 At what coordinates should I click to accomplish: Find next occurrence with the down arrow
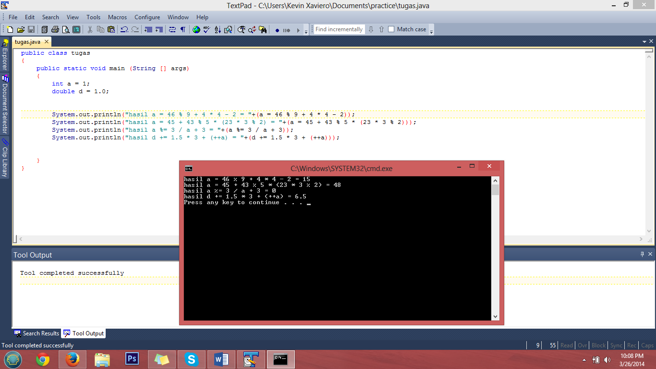point(371,29)
